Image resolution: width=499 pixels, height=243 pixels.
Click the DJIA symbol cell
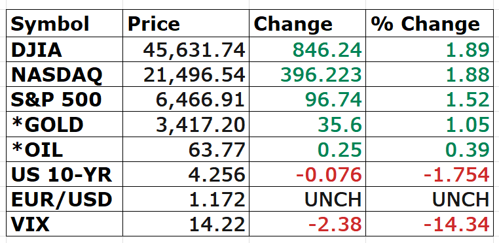pyautogui.click(x=64, y=50)
